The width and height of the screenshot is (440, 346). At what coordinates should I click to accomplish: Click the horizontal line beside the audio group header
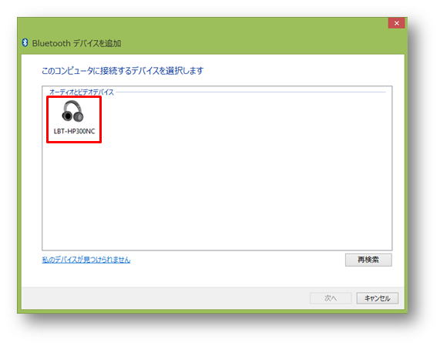tap(250, 92)
